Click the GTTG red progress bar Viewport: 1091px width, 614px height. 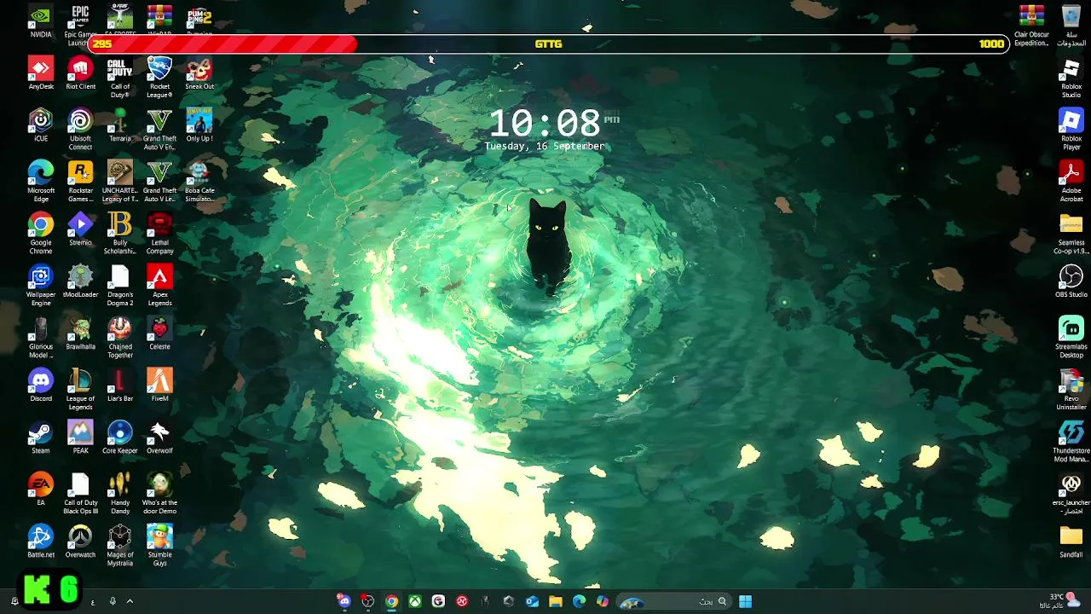coord(549,43)
